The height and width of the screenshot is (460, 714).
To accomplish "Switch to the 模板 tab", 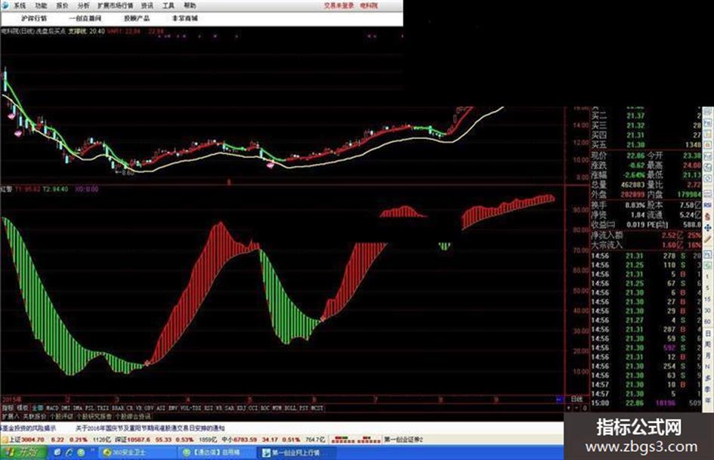I will (x=21, y=408).
